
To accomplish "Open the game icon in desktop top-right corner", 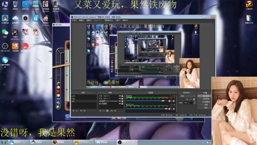I will tap(249, 5).
